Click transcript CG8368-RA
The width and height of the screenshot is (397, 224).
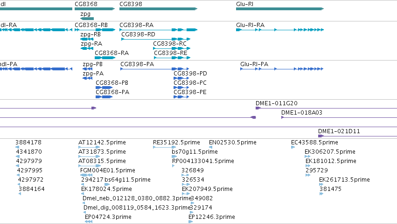click(111, 53)
